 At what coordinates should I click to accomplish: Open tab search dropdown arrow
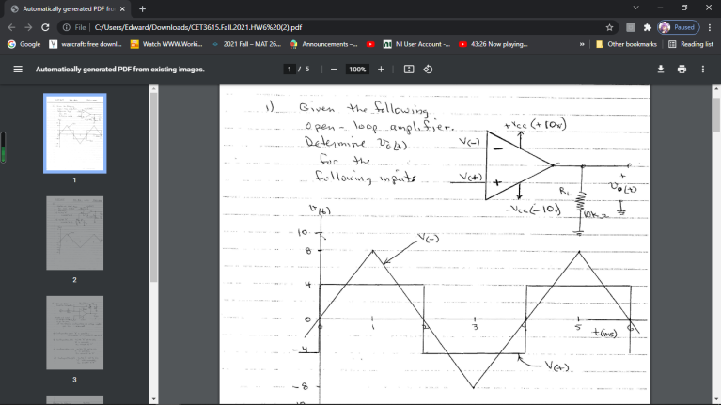[x=636, y=8]
